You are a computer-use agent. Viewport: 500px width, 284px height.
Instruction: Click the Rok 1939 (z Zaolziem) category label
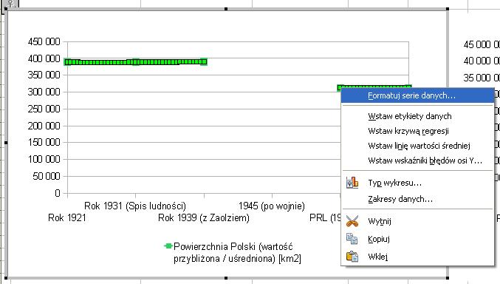click(x=204, y=218)
